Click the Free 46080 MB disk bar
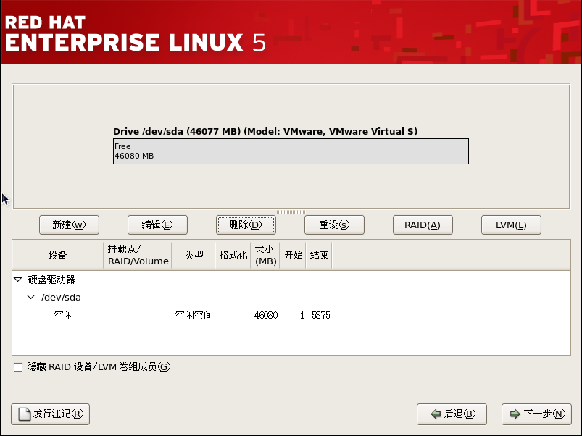Screen dimensions: 582x436 coord(291,151)
